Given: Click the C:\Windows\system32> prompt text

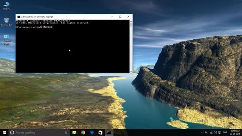Looking at the screenshot, I should (x=29, y=27).
